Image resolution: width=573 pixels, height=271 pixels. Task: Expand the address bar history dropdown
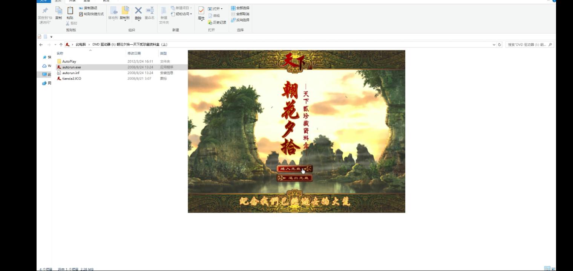coord(494,44)
